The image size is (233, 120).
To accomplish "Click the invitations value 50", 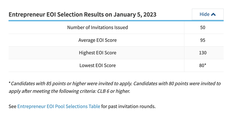I will click(x=202, y=28).
